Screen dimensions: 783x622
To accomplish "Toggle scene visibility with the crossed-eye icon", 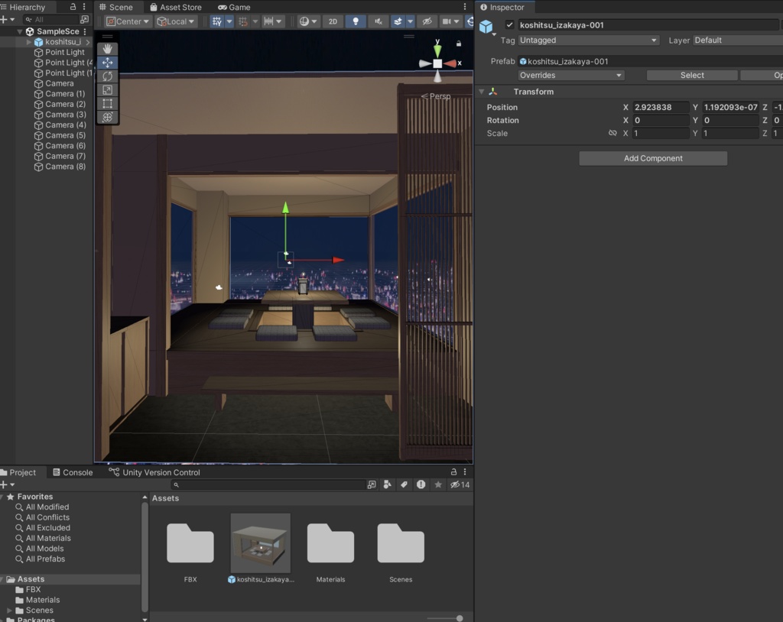I will pos(427,21).
